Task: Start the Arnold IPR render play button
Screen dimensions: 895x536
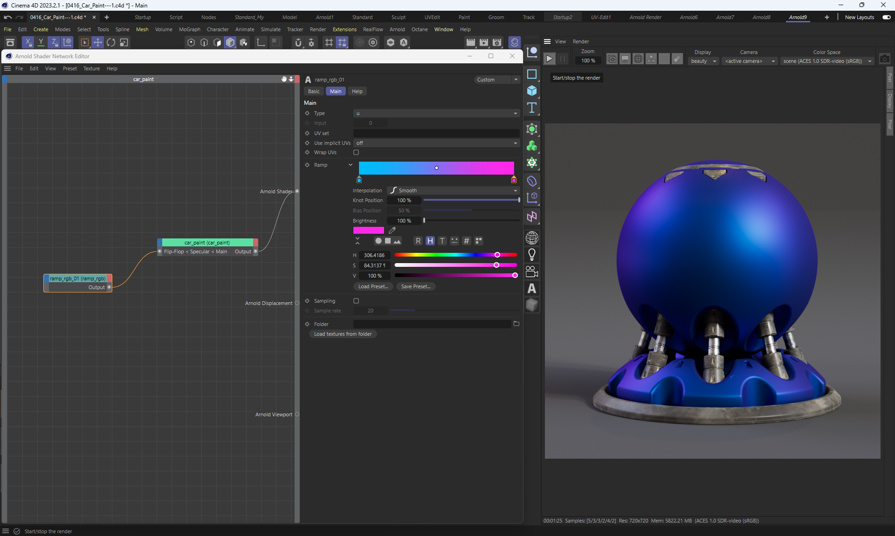Action: pyautogui.click(x=549, y=59)
